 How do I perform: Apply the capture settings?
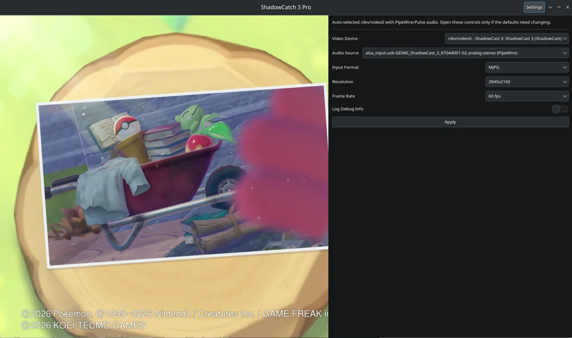(450, 122)
